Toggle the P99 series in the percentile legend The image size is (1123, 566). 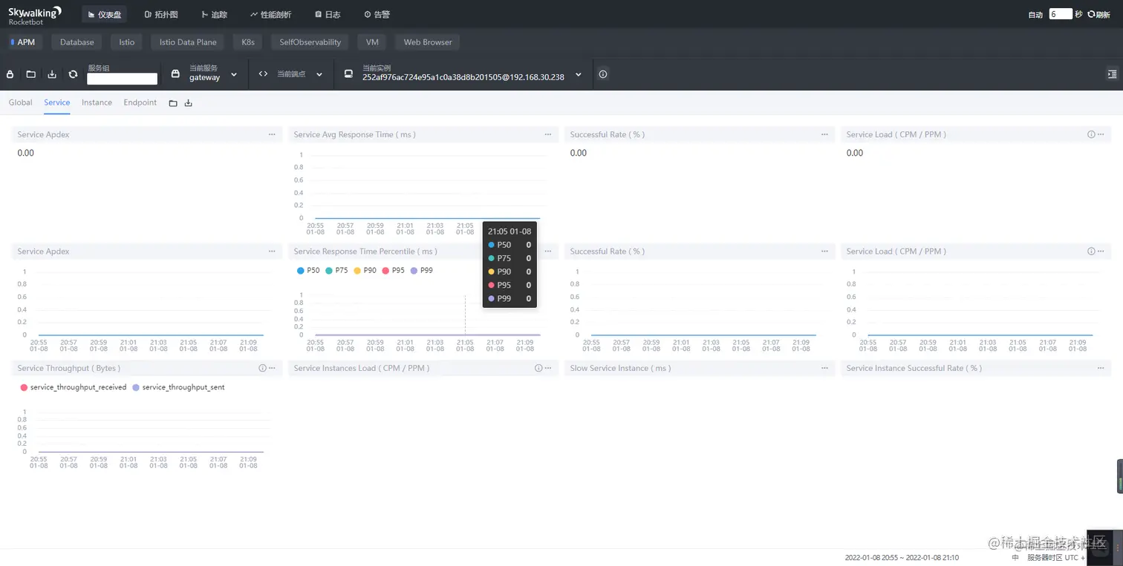click(x=421, y=271)
